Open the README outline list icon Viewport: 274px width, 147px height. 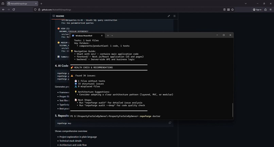[x=174, y=16]
